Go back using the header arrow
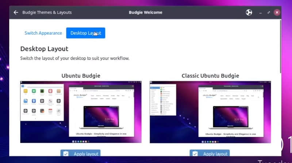 click(16, 12)
